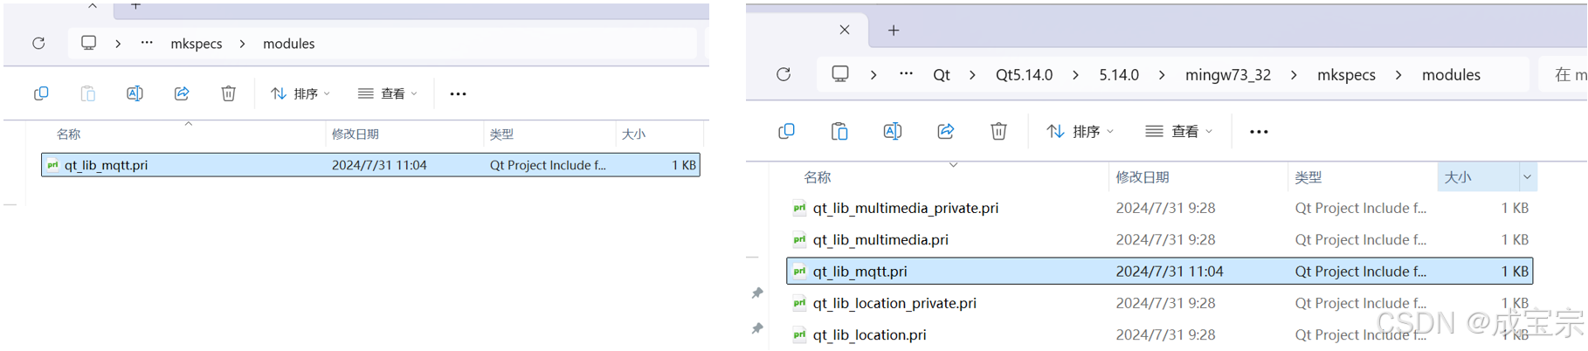The height and width of the screenshot is (351, 1588).
Task: Delete the selected file in right window
Action: [998, 132]
